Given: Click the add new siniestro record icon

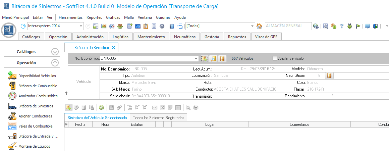Looking at the screenshot, I should [68, 107].
